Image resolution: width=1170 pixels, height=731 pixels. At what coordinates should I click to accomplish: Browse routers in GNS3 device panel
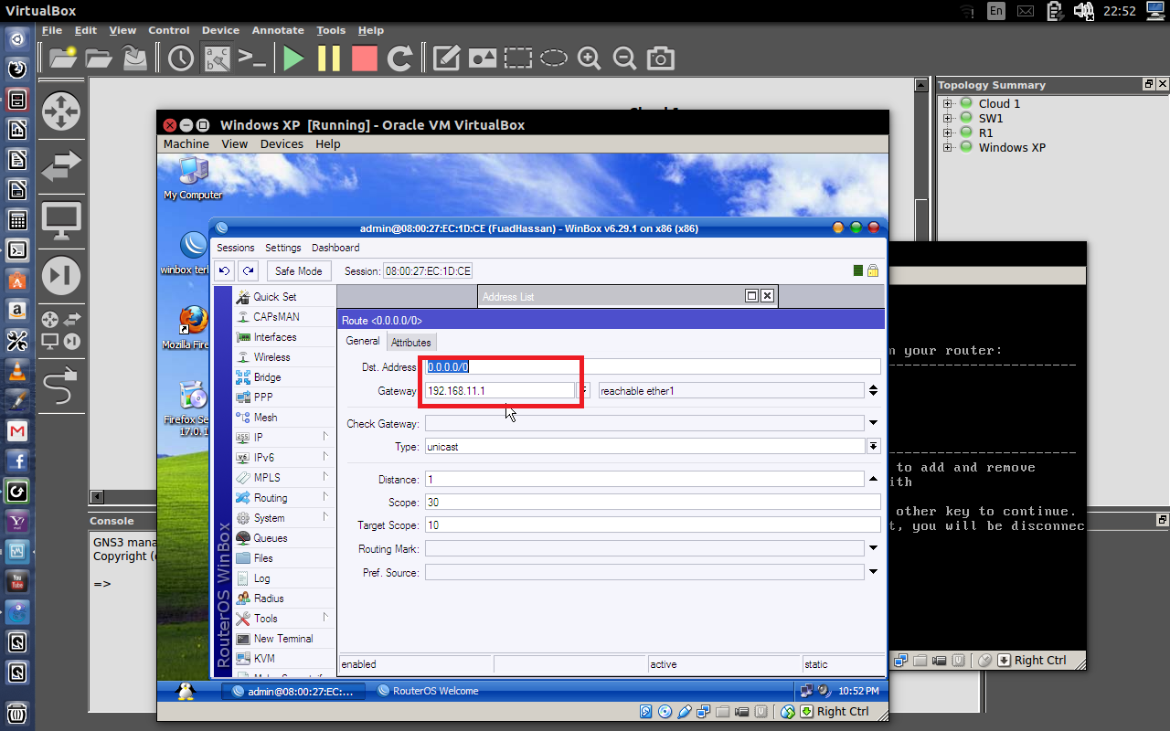[61, 111]
